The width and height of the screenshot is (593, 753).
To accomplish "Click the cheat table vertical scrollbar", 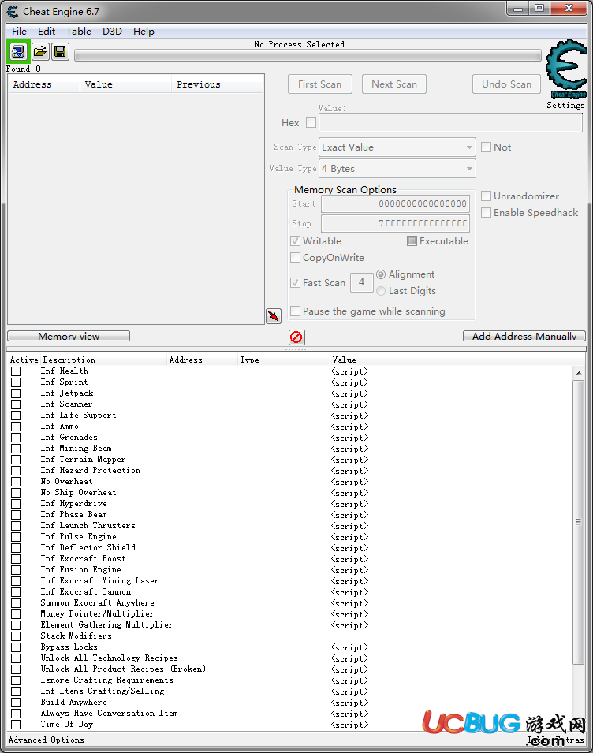I will click(579, 521).
